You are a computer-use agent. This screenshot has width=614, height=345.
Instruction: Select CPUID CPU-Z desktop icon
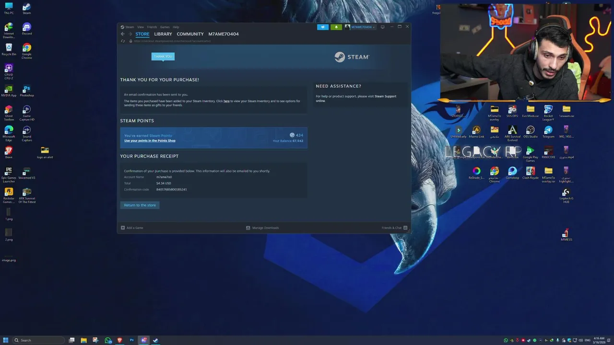pyautogui.click(x=9, y=71)
